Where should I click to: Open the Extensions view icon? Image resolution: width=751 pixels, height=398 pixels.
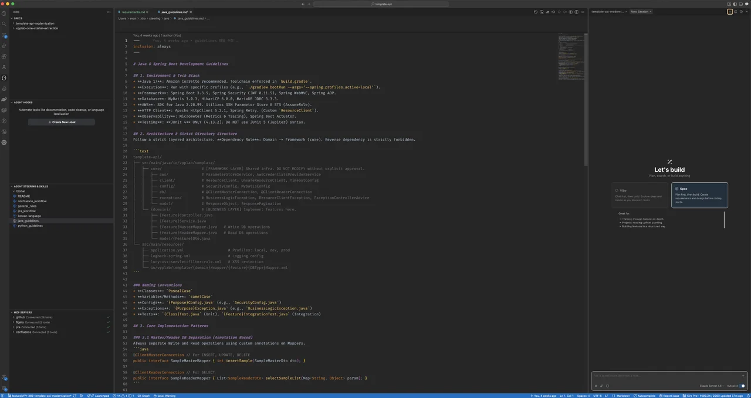tap(4, 56)
